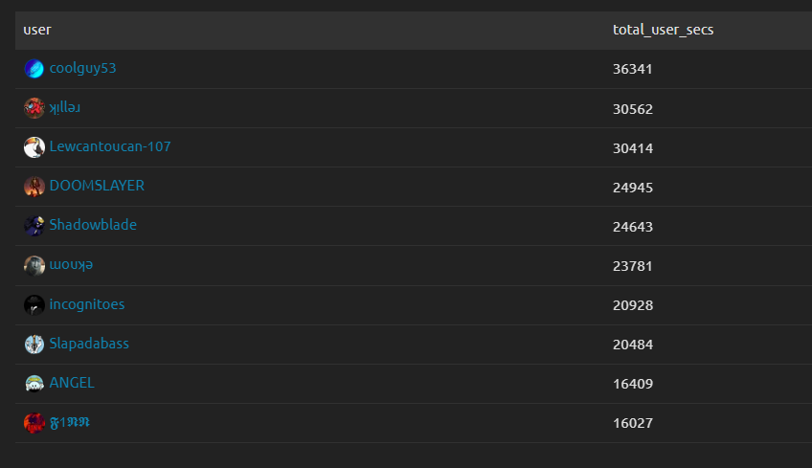Click the 36341 seconds table cell

pos(633,69)
